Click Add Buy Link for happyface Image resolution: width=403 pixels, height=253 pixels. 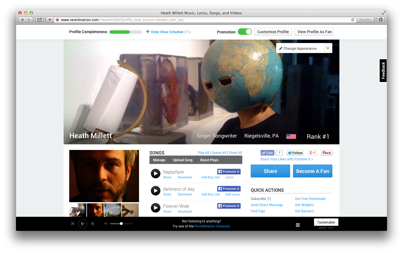[x=211, y=177]
